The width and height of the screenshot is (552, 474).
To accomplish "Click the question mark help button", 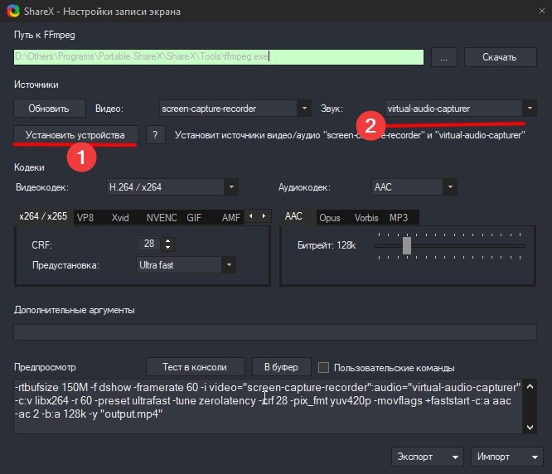I will click(155, 135).
